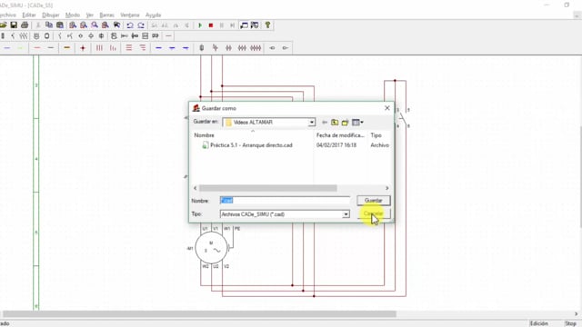
Task: Sort by Fecha de modifica... column header
Action: pyautogui.click(x=340, y=135)
